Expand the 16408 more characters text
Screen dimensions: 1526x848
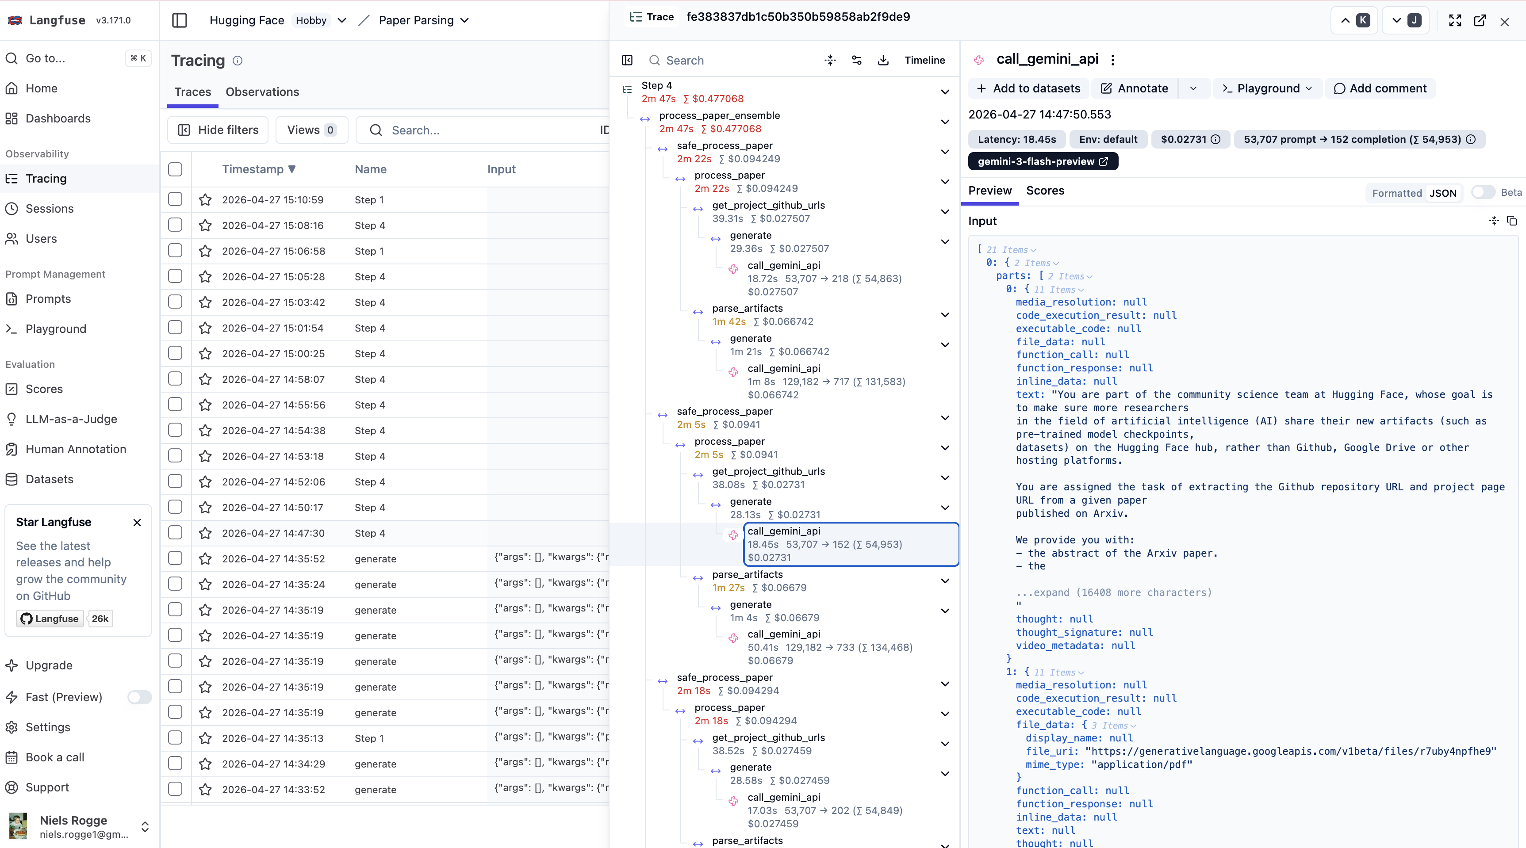[1114, 592]
